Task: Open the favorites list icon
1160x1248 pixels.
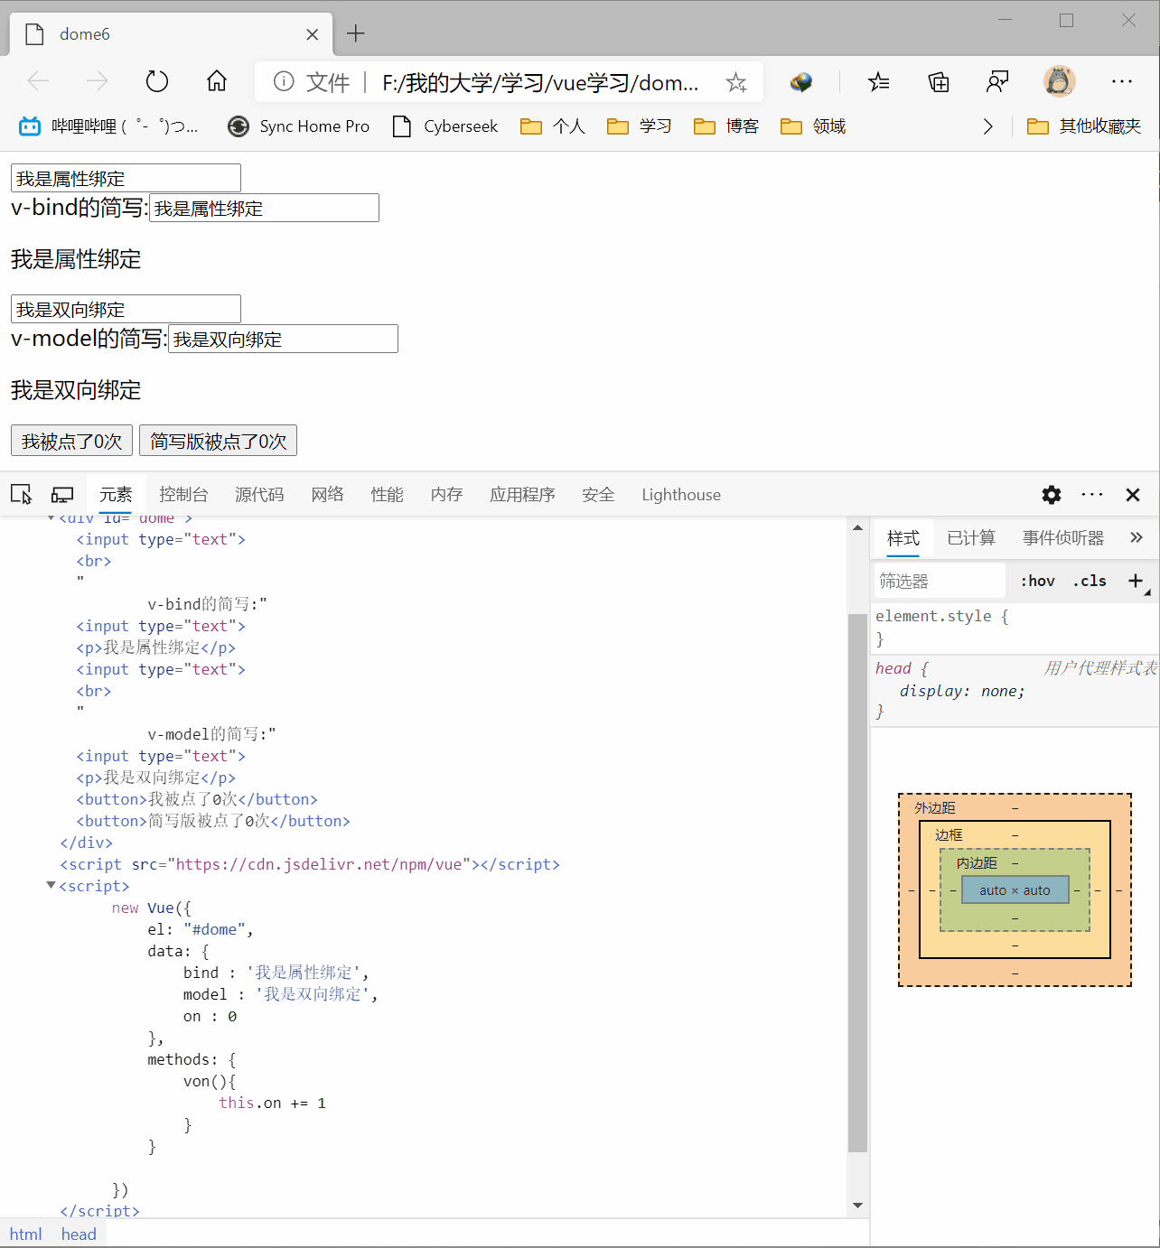Action: [878, 83]
